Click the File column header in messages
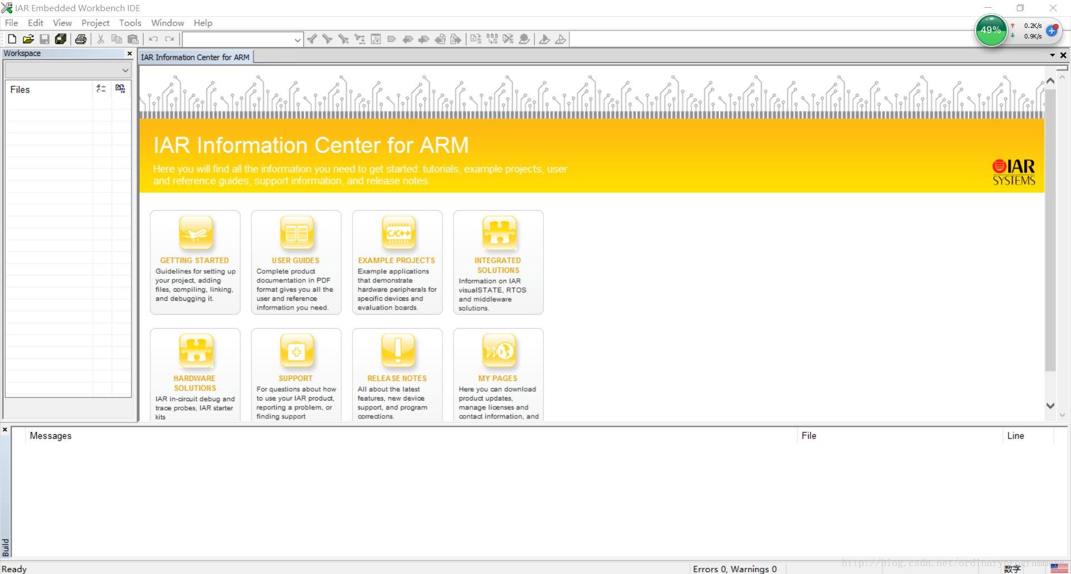This screenshot has height=574, width=1071. [900, 436]
